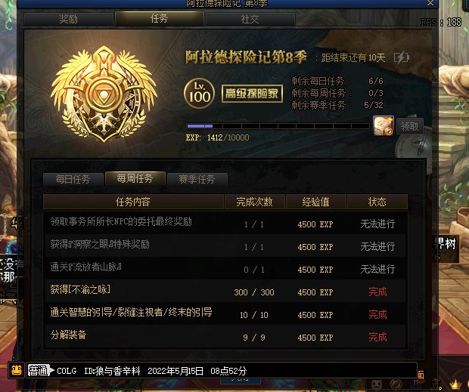Switch to the 奖励 tab
The height and width of the screenshot is (392, 469).
(69, 19)
